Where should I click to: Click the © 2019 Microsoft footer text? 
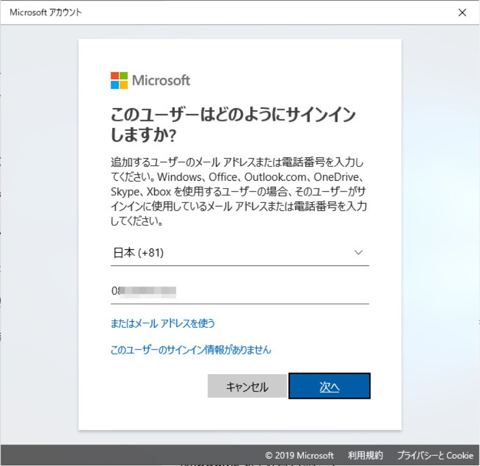(x=299, y=455)
